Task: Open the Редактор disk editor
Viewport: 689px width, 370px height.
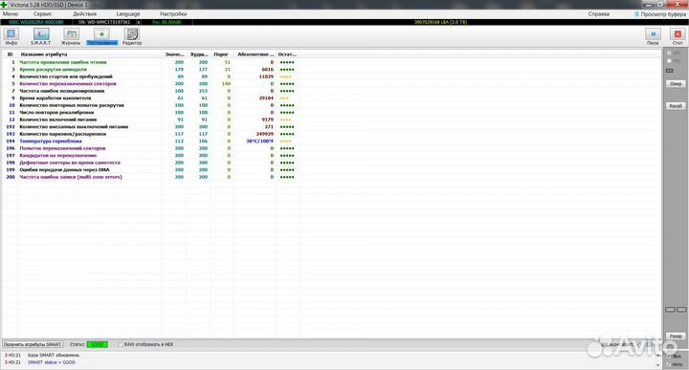Action: click(x=132, y=36)
